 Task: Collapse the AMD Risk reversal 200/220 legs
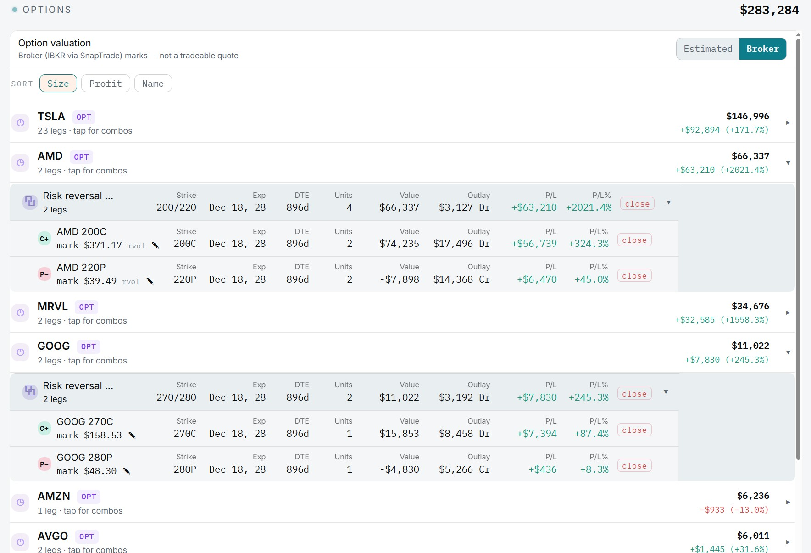669,202
